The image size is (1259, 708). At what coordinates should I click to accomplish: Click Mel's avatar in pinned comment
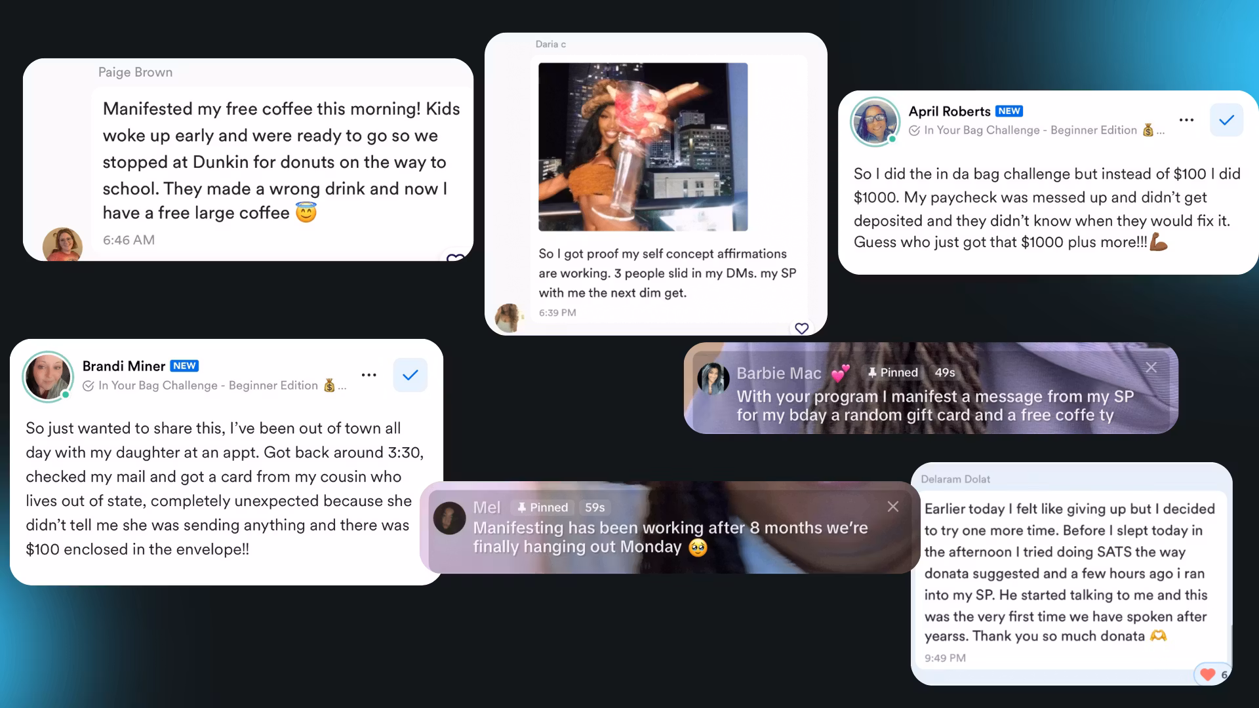point(450,519)
